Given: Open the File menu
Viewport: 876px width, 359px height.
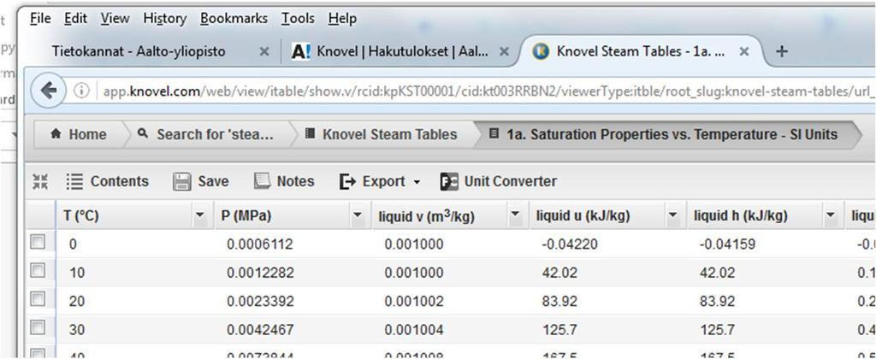Looking at the screenshot, I should [x=40, y=19].
